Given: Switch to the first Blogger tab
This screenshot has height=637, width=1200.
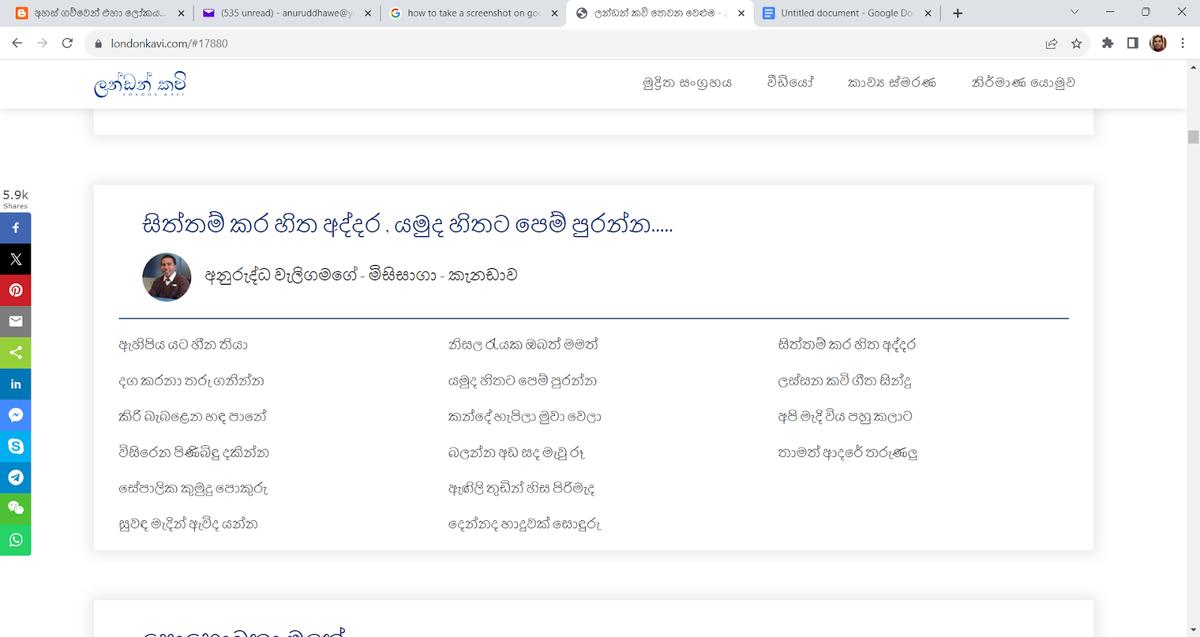Looking at the screenshot, I should tap(100, 13).
